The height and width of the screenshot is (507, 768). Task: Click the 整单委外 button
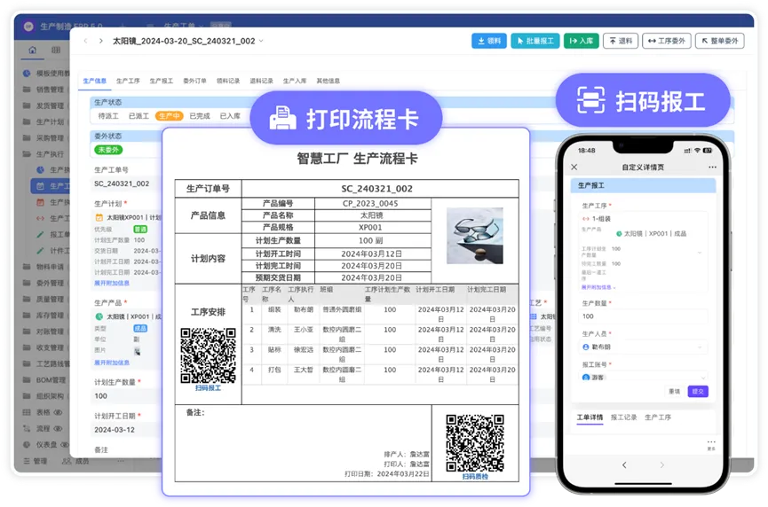719,41
